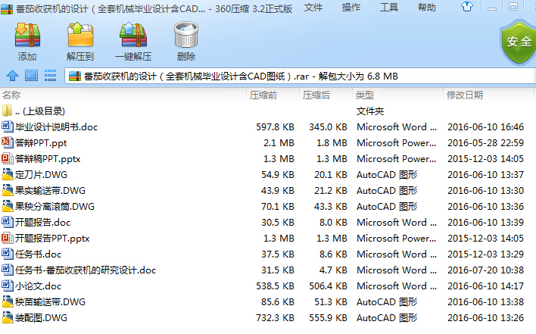Select file 开题报告PPT.pptx
The width and height of the screenshot is (536, 334).
(268, 238)
